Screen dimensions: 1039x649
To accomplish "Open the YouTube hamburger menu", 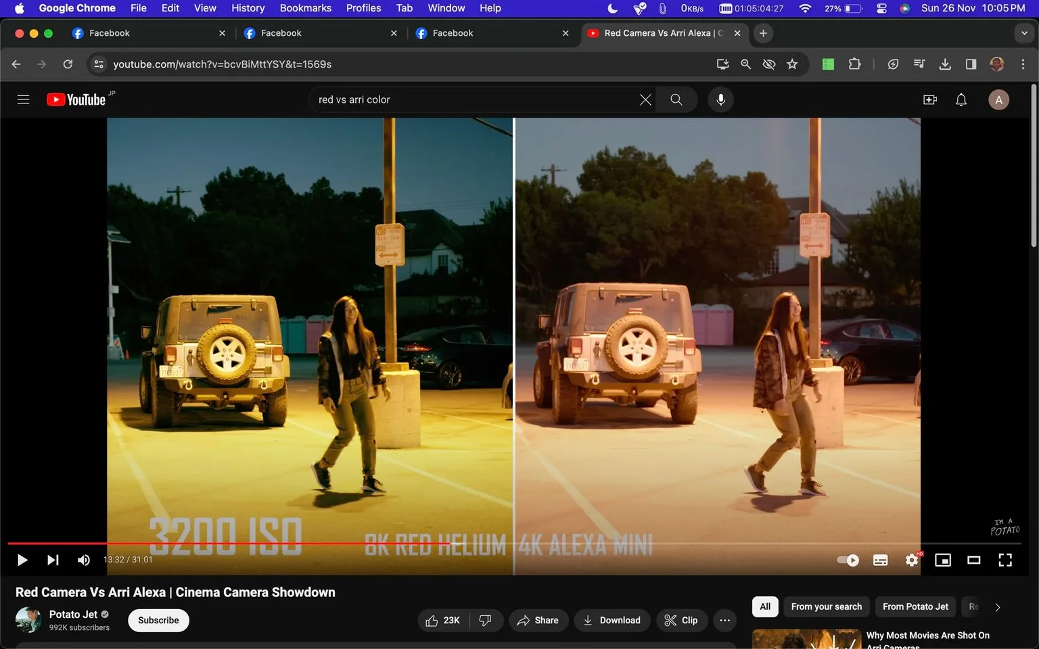I will coord(23,99).
